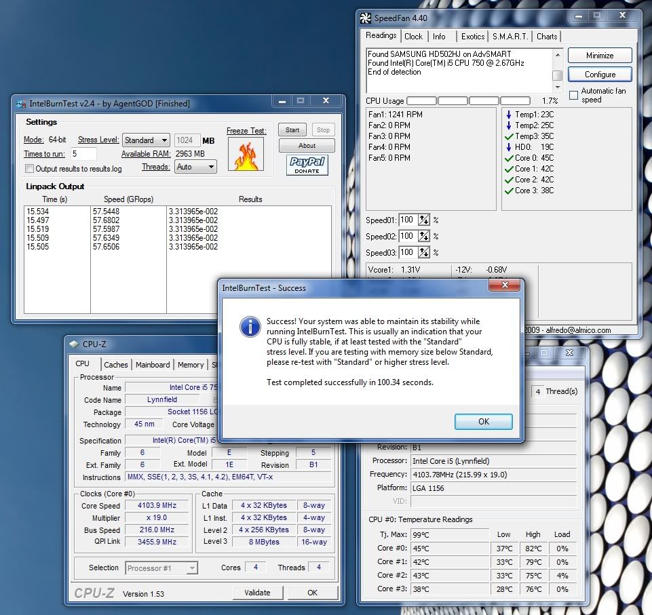This screenshot has height=615, width=652.
Task: Click the CPU-Z Validate button
Action: click(257, 593)
